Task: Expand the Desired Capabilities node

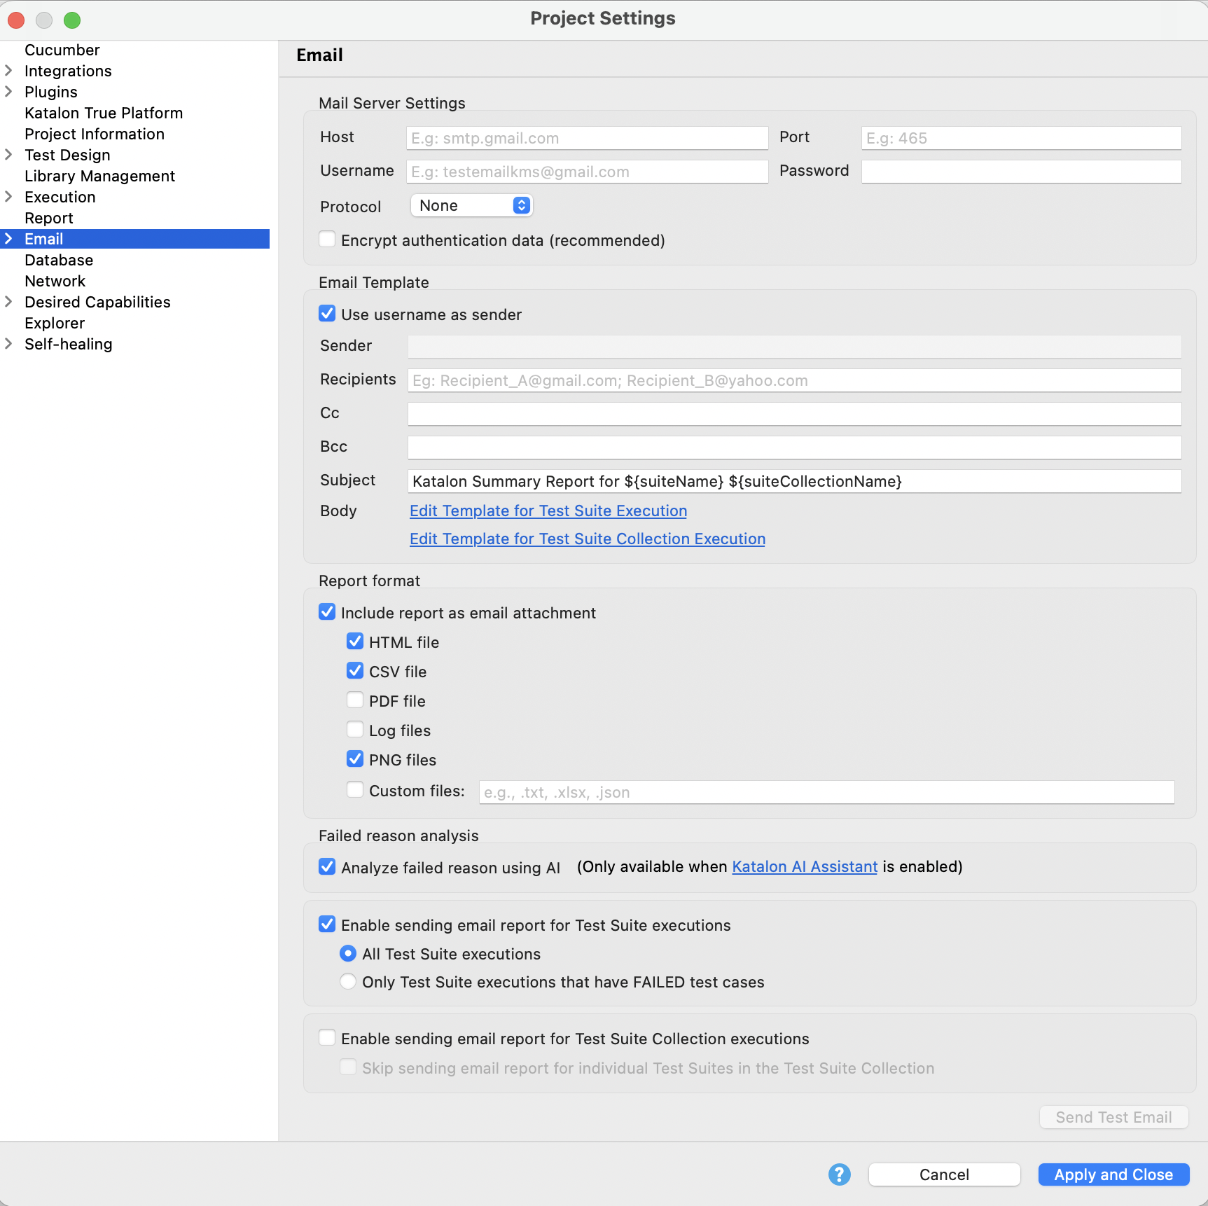Action: (x=8, y=302)
